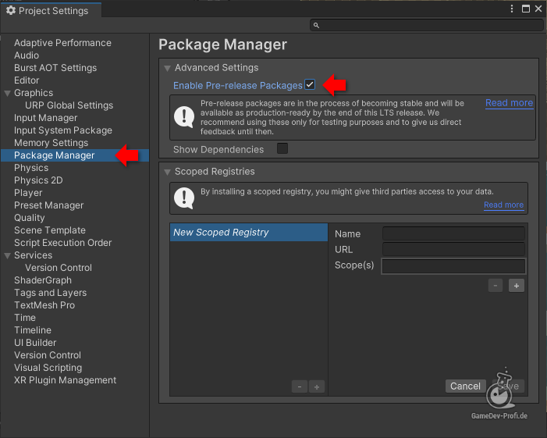
Task: Disable the Enable Pre-release Packages checkbox
Action: coord(310,85)
